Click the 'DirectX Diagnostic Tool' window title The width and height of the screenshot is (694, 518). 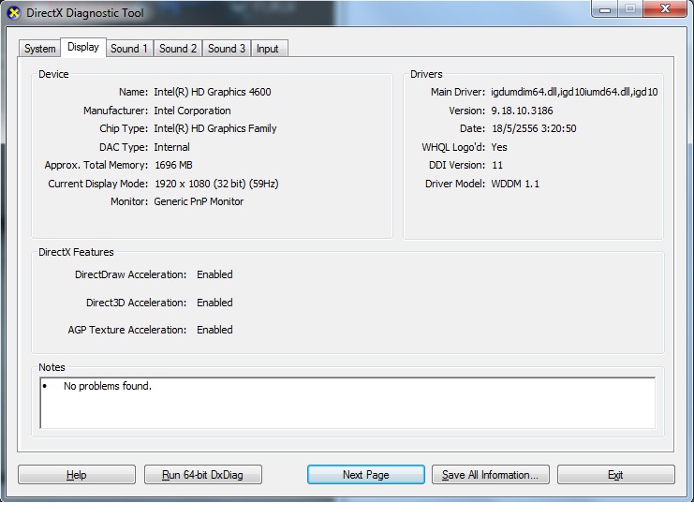(85, 13)
